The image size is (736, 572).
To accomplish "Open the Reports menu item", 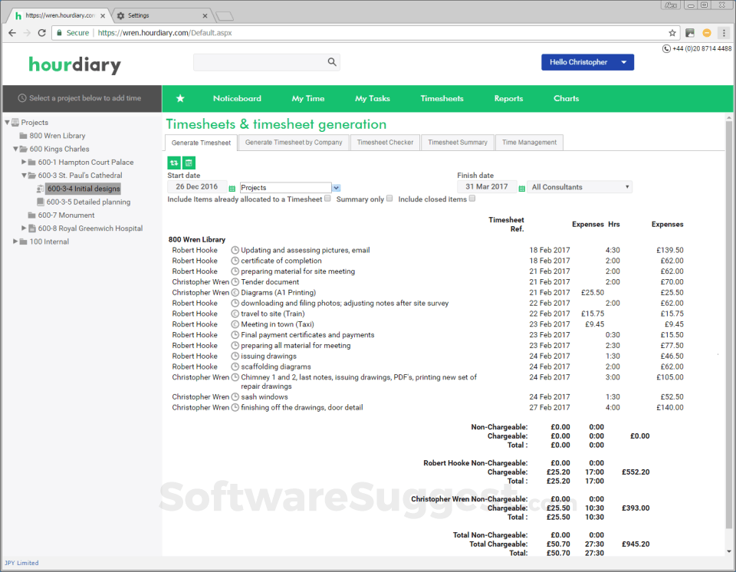I will [x=508, y=99].
